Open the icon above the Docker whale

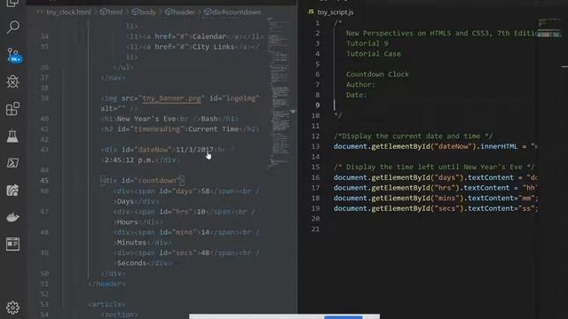[12, 191]
